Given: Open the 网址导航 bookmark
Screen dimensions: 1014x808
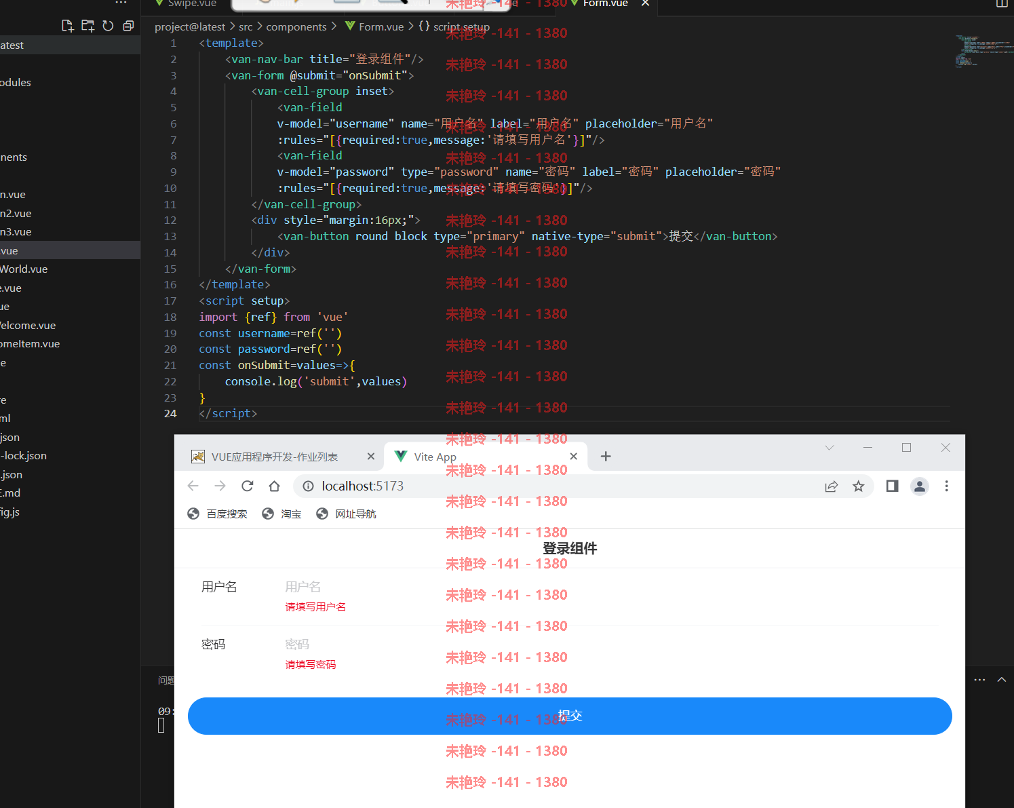Looking at the screenshot, I should point(346,514).
